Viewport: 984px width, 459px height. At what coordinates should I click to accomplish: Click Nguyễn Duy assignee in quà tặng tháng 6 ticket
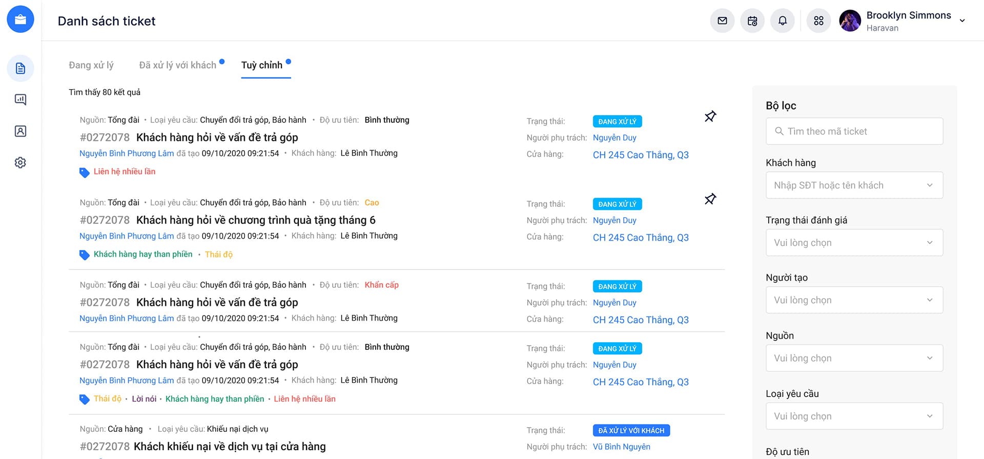pos(614,220)
